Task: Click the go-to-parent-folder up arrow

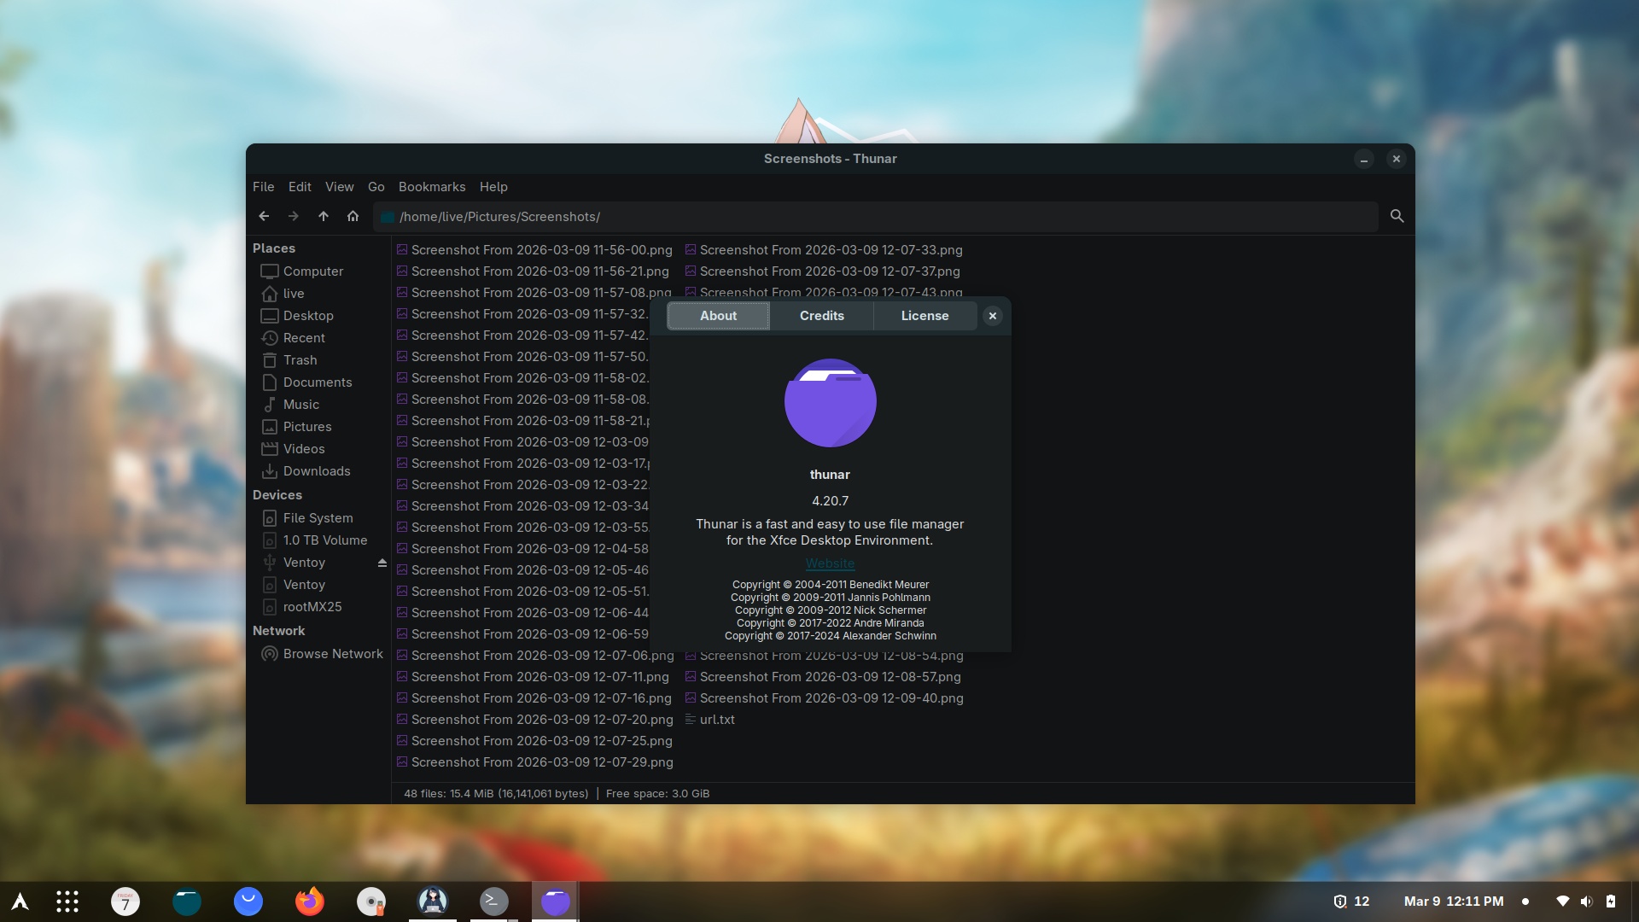Action: pos(324,217)
